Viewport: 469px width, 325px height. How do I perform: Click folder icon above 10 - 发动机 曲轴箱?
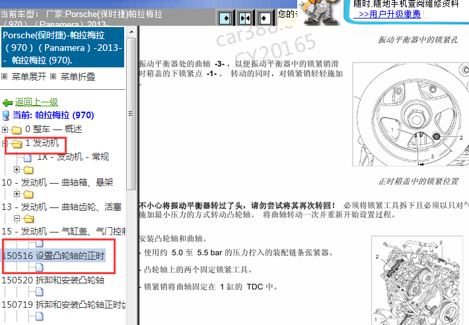(28, 170)
